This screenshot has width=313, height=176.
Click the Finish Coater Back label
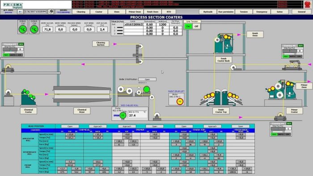coord(224,60)
